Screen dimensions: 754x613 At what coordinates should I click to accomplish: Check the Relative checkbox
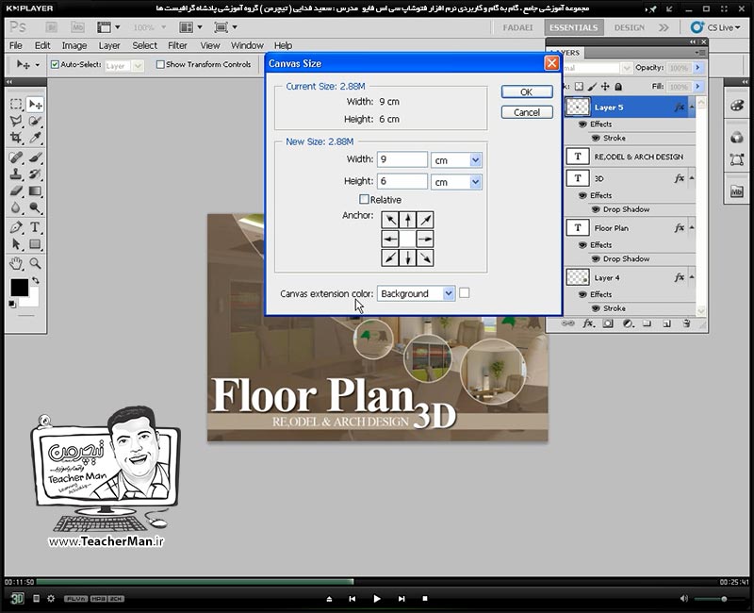pos(364,199)
